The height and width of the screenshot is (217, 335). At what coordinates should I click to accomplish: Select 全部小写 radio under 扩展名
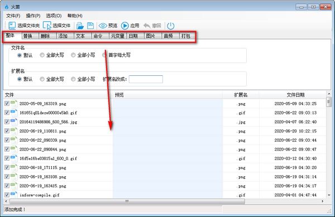point(73,79)
